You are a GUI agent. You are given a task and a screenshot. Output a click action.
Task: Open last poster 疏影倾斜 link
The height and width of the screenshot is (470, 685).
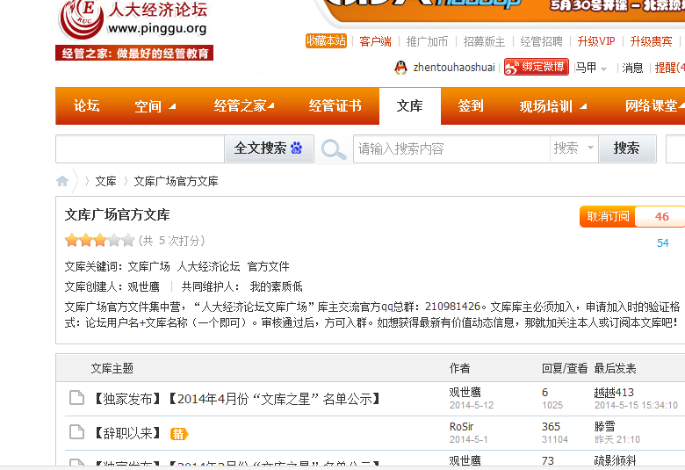point(615,460)
